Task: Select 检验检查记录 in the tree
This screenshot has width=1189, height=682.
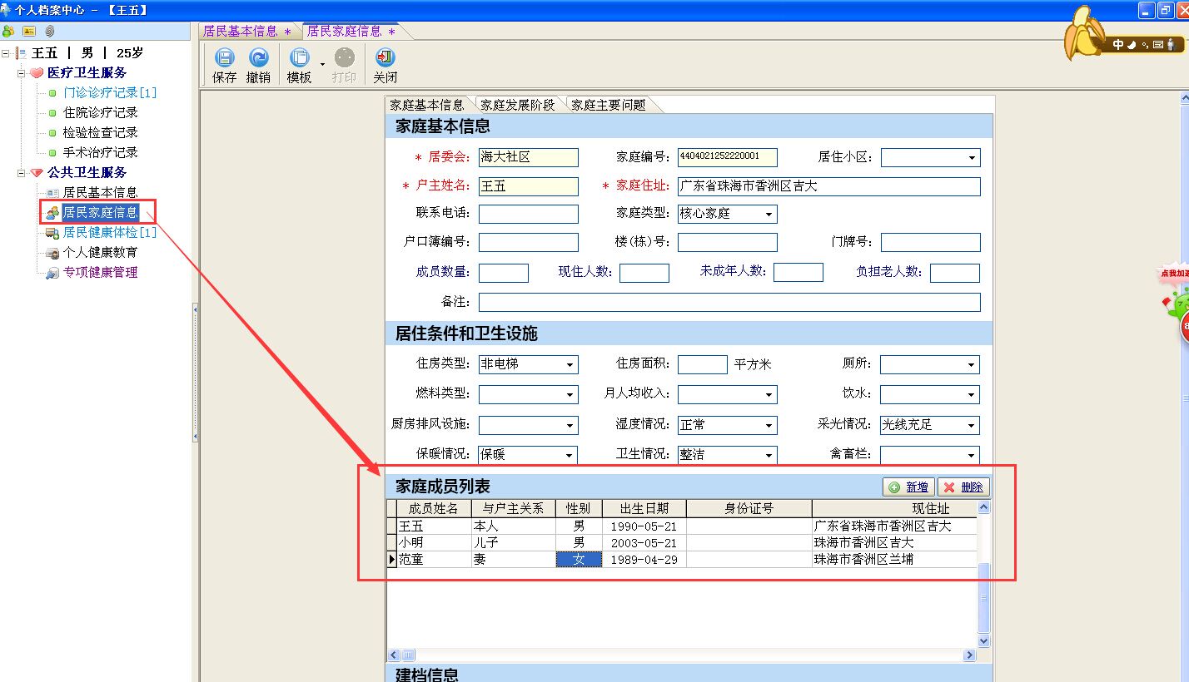Action: click(101, 133)
